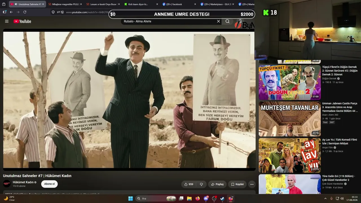Open the Hükümet Kadın channel avatar
Screen dimensions: 361x203
coord(7,184)
